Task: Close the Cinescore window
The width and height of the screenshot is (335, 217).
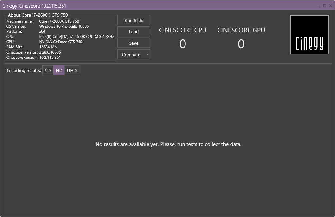Action: [x=331, y=6]
